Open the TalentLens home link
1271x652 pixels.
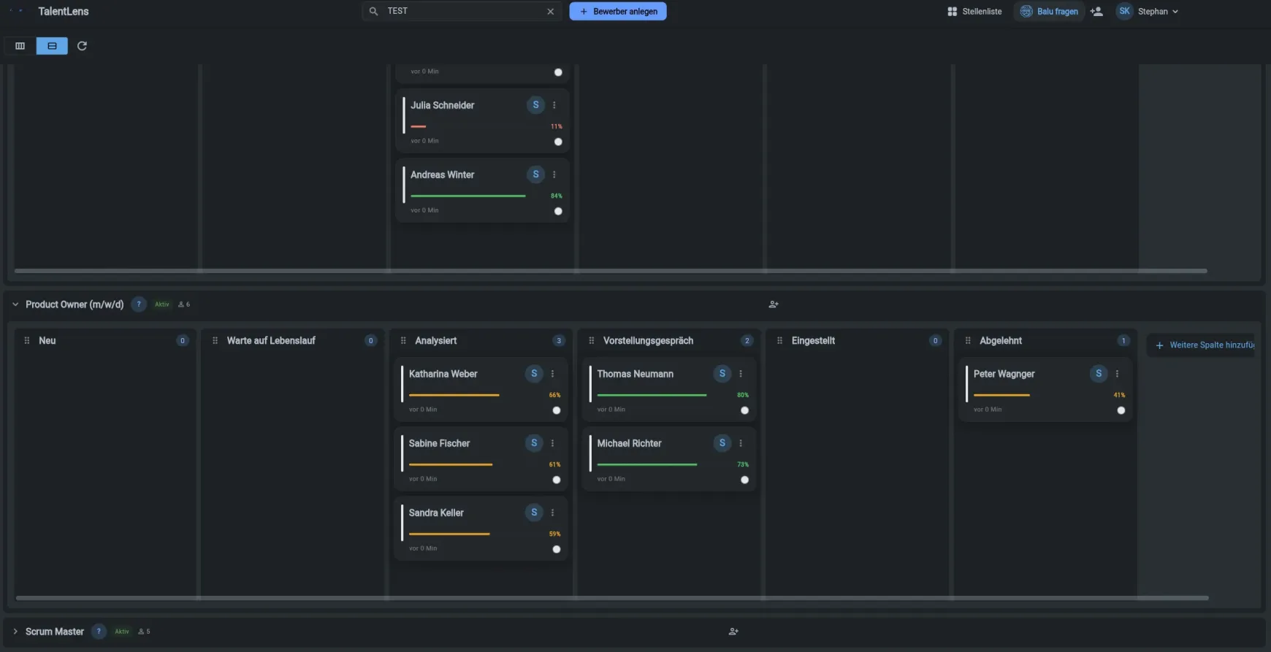64,12
